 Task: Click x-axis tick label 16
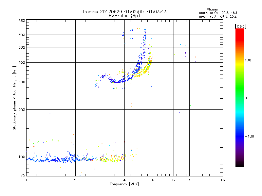(223, 180)
